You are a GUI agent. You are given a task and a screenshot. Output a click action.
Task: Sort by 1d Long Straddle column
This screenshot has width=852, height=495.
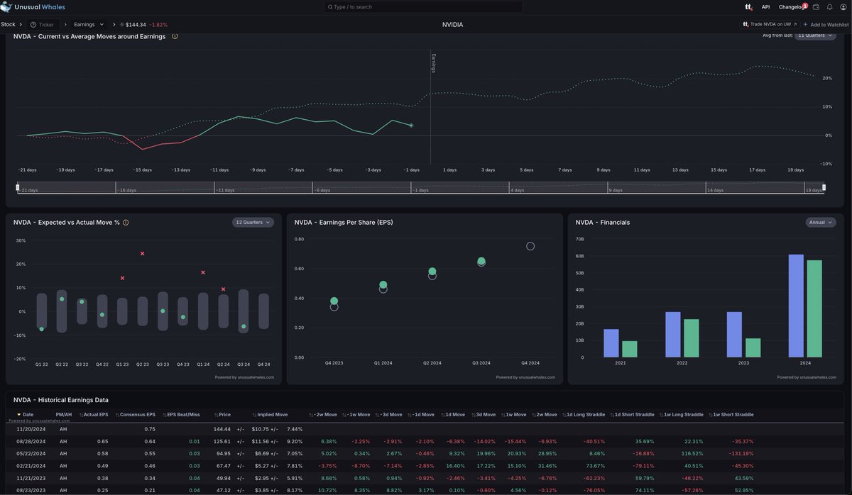tap(584, 414)
